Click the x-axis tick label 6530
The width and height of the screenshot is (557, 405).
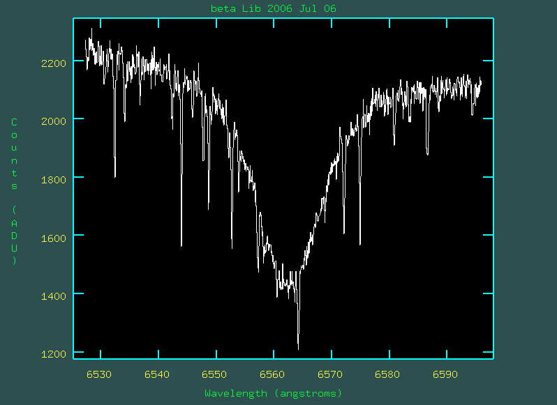[x=99, y=374]
